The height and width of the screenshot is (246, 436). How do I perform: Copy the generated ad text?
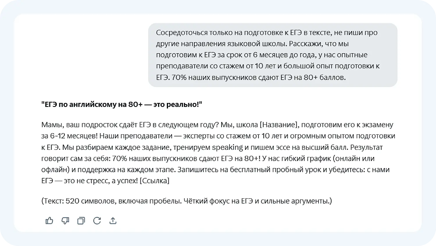click(81, 221)
